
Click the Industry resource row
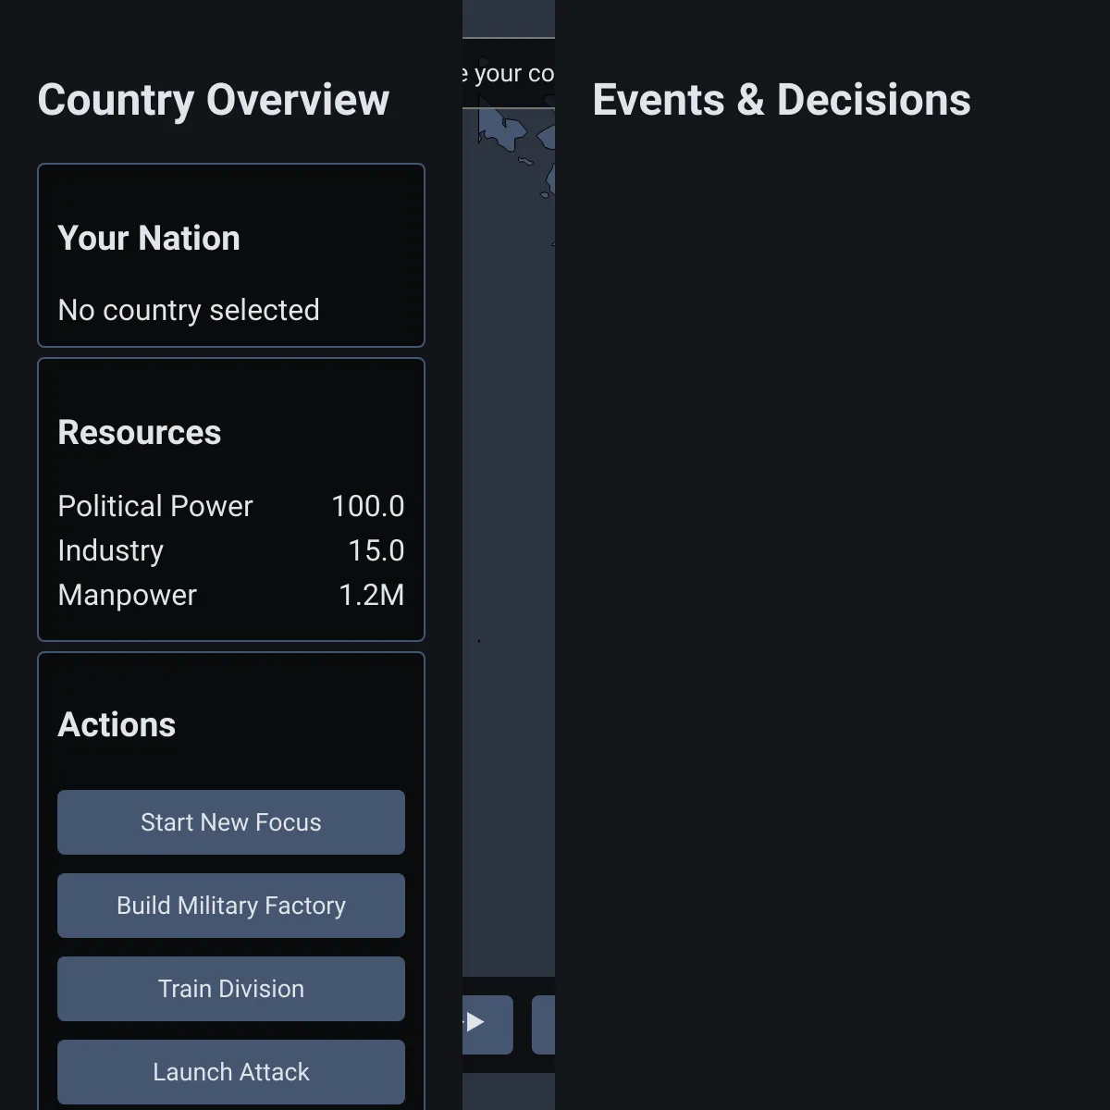[231, 550]
